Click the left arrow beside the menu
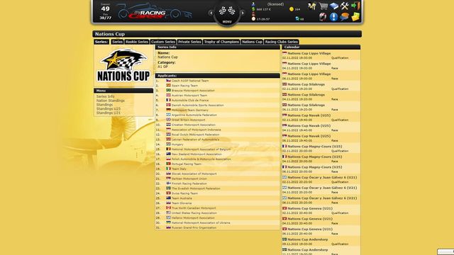Screen dimensions: 454x255 [x=211, y=13]
